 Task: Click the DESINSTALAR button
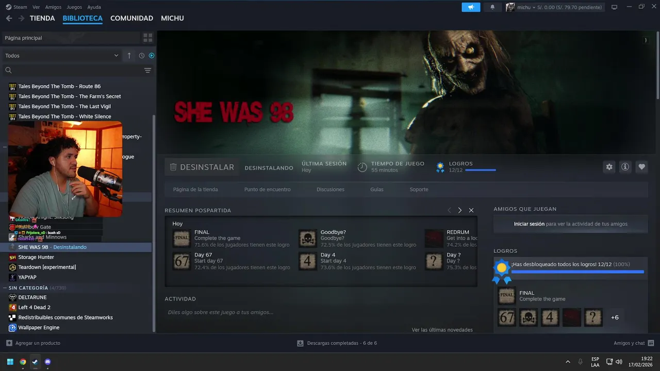202,167
